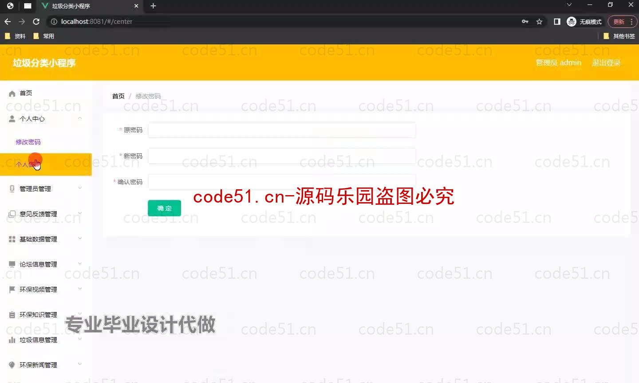
Task: Focus the 新密码 input field
Action: coord(282,156)
